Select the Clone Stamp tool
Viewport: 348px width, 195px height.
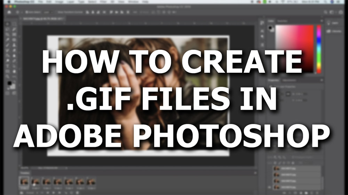(14, 45)
